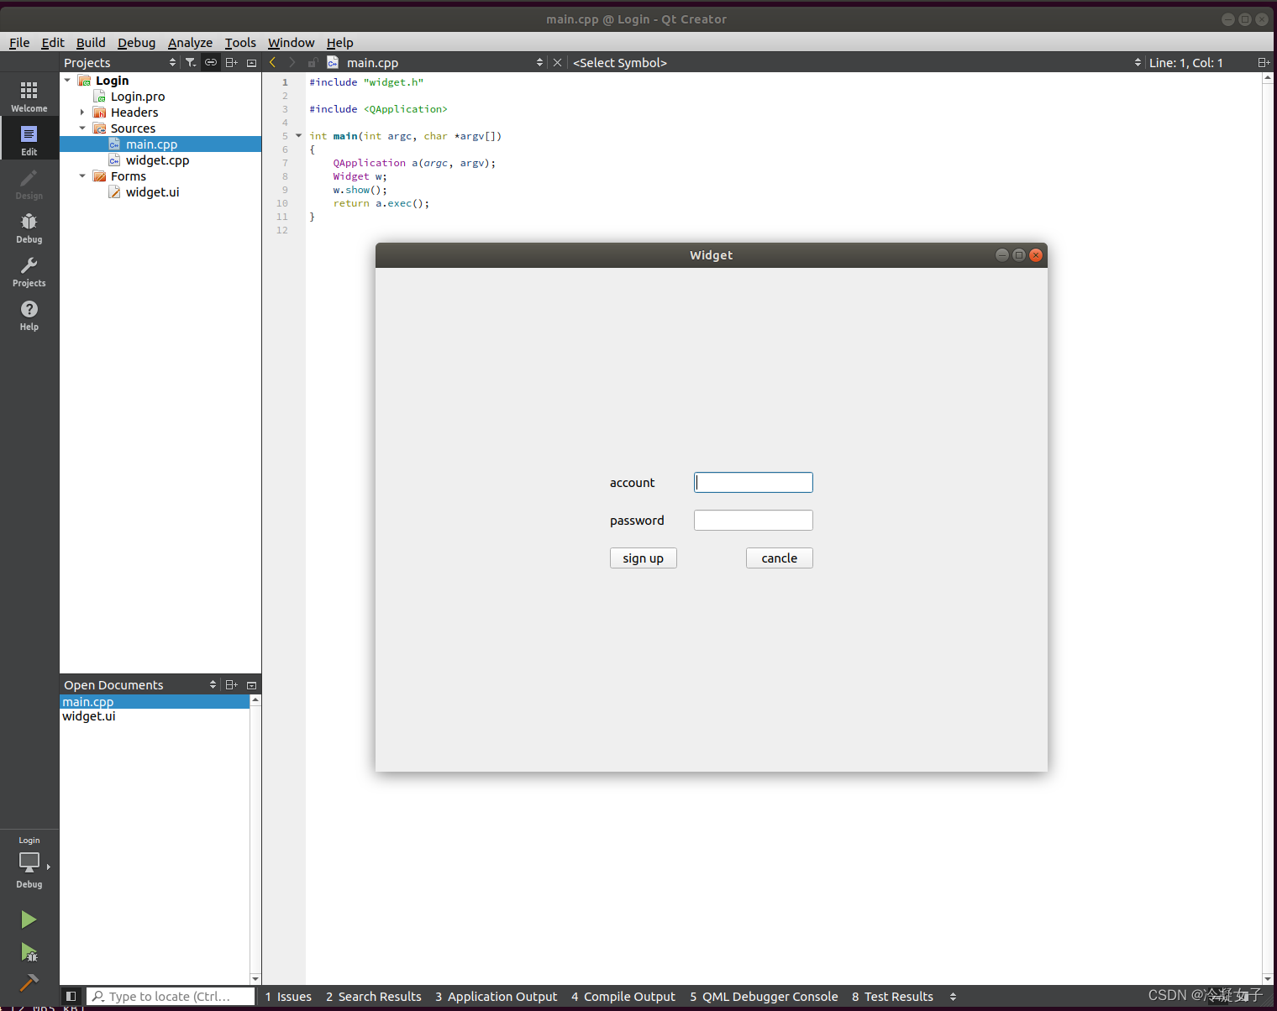Viewport: 1277px width, 1011px height.
Task: Go forward in editor history
Action: click(292, 62)
